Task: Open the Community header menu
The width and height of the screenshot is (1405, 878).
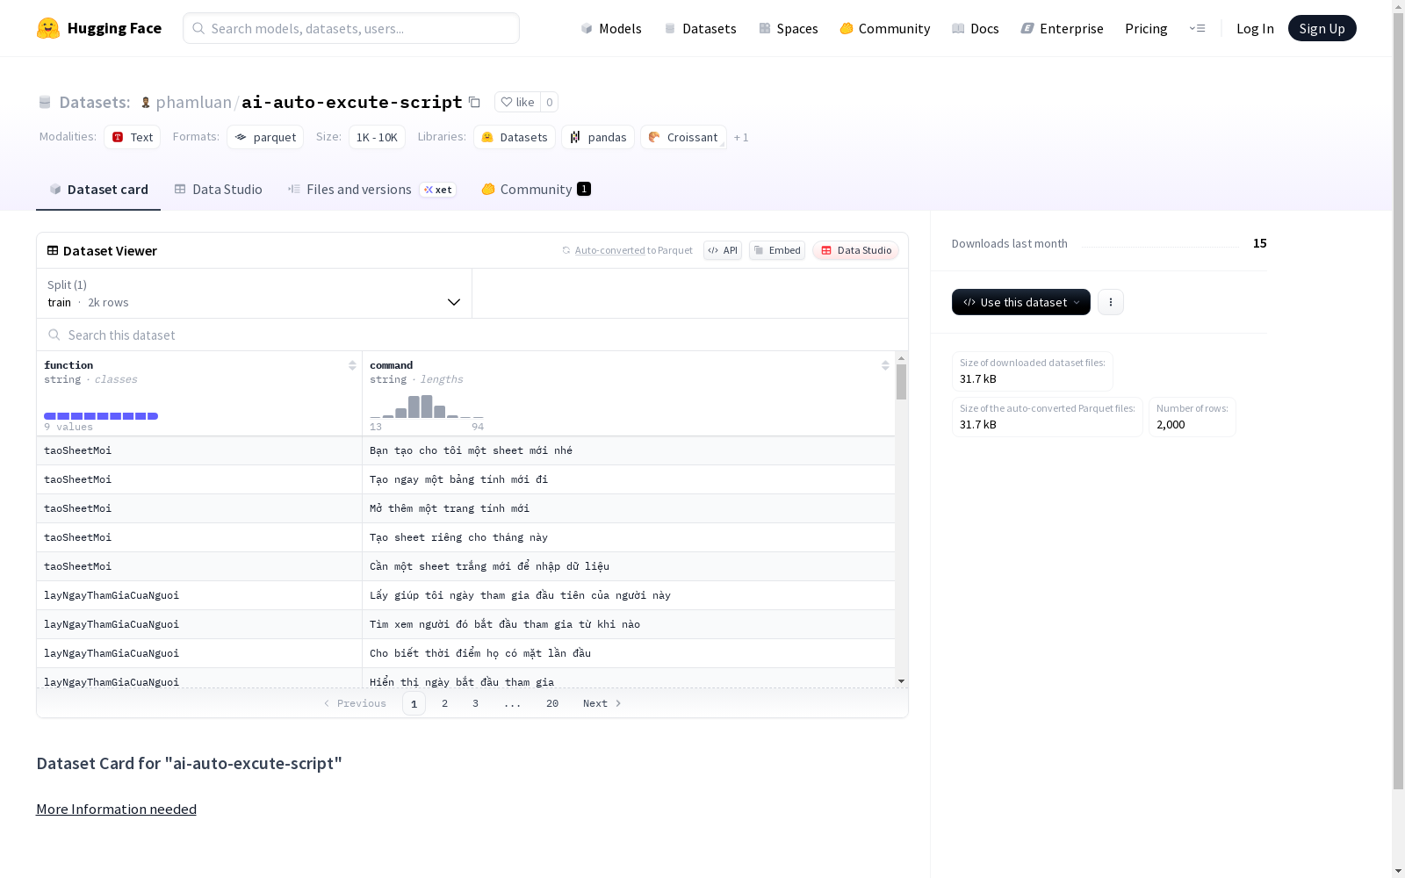Action: point(885,28)
